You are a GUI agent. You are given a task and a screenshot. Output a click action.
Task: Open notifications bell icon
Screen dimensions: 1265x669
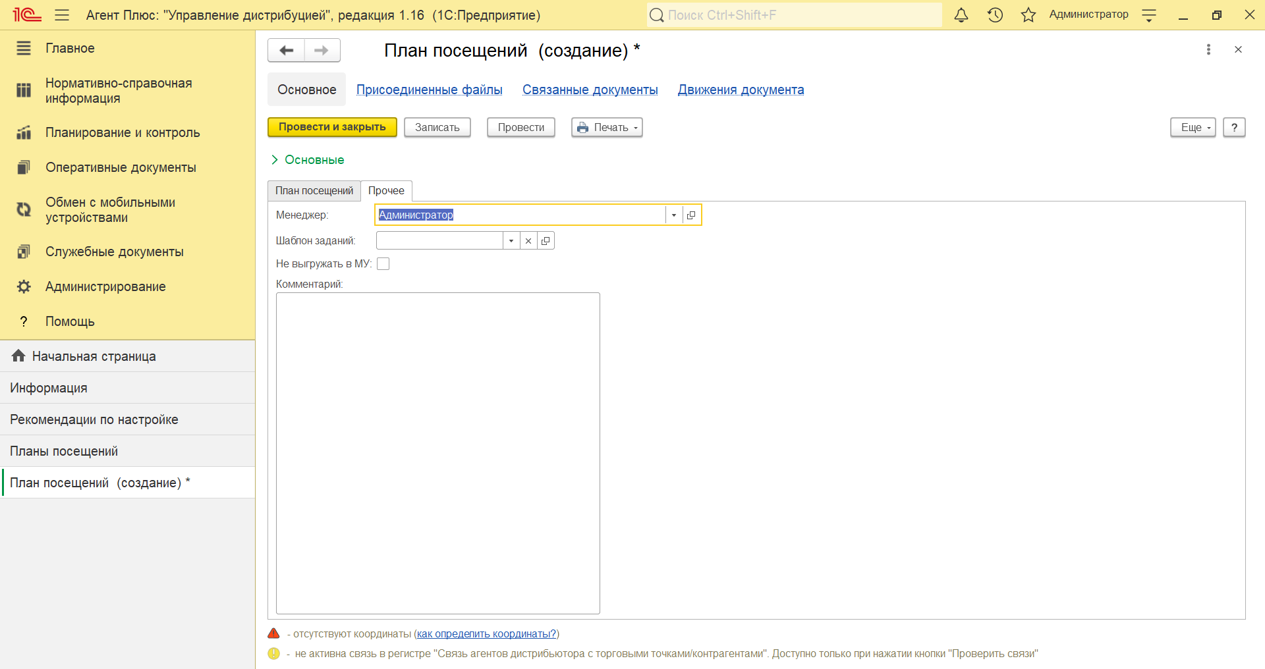961,14
